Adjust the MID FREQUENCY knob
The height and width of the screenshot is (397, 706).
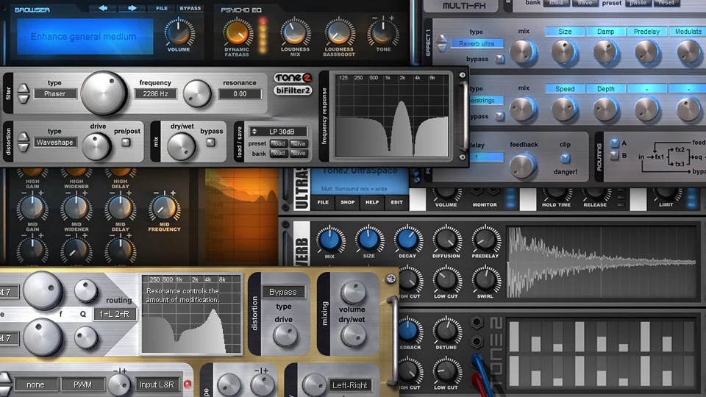[x=164, y=208]
